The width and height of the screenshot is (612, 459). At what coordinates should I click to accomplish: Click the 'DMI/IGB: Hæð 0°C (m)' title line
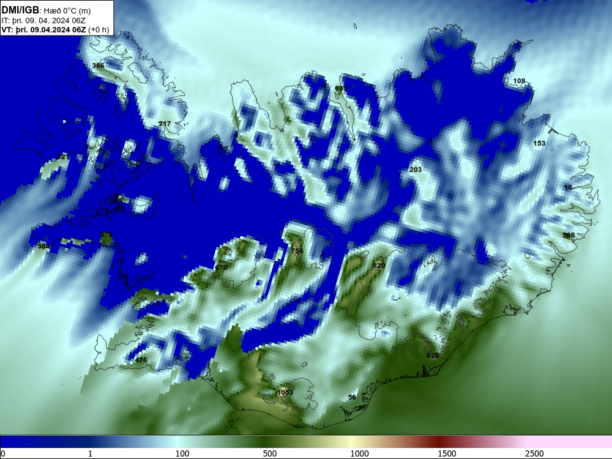click(x=46, y=10)
